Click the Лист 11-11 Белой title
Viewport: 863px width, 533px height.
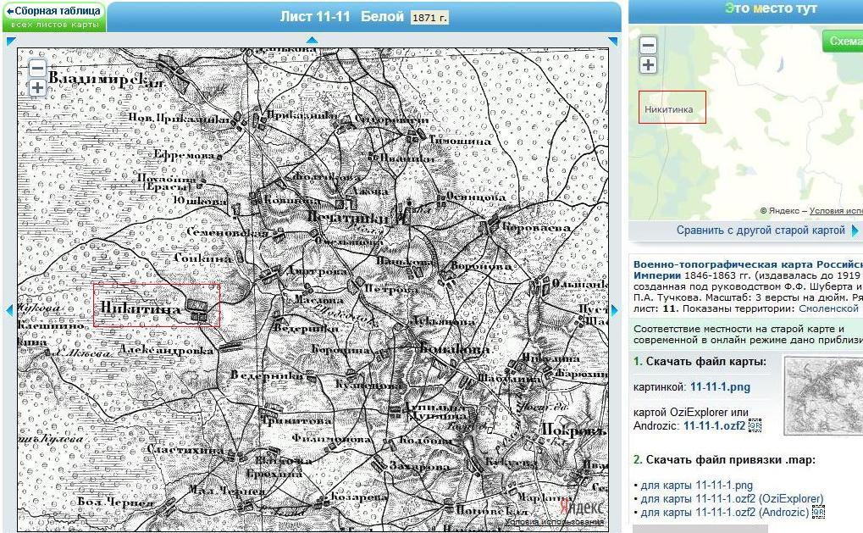342,16
